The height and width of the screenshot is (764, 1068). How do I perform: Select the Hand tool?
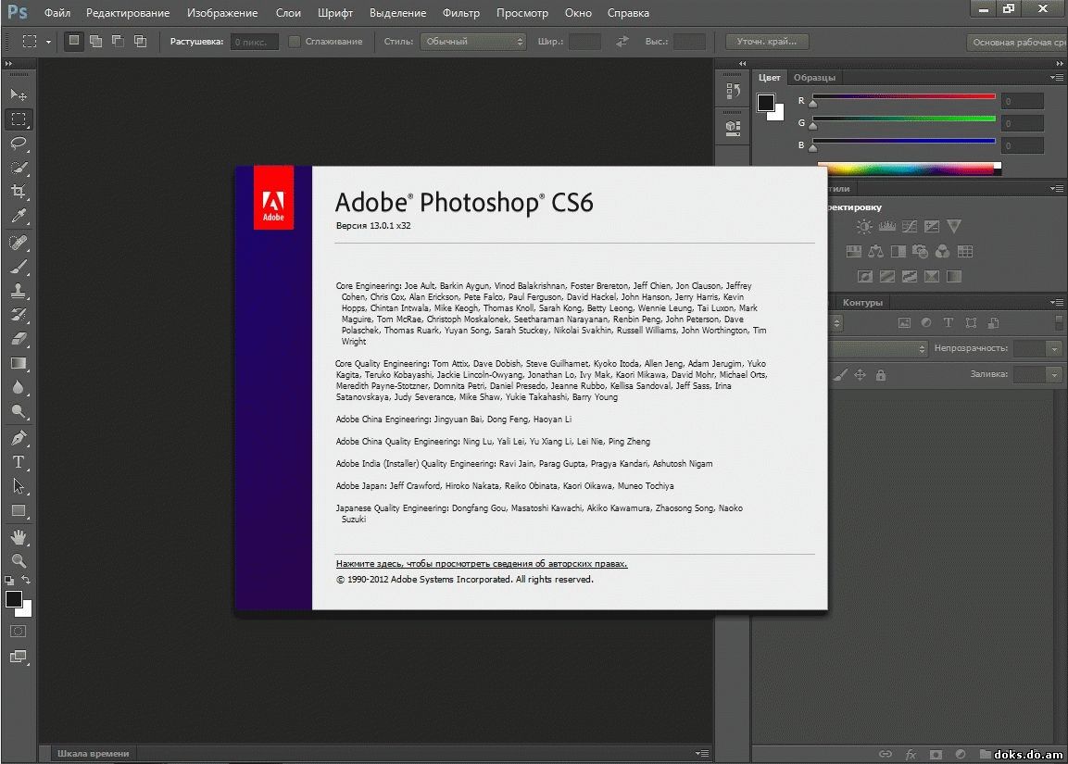(x=19, y=537)
